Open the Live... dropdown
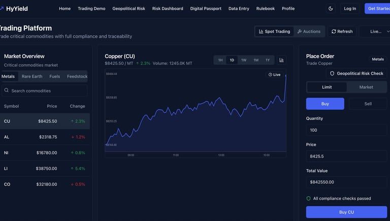 [375, 31]
